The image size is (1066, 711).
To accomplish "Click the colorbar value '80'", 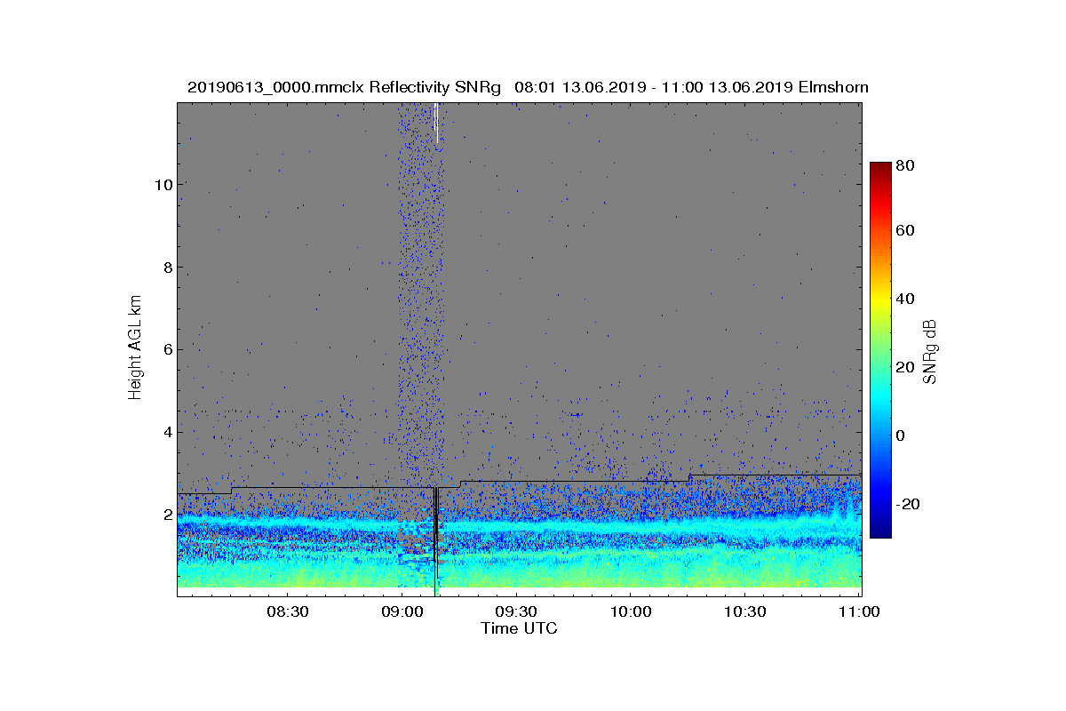I will pos(906,164).
